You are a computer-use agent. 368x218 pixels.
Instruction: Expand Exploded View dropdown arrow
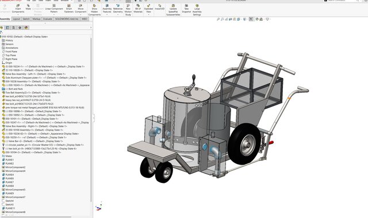tap(148, 15)
